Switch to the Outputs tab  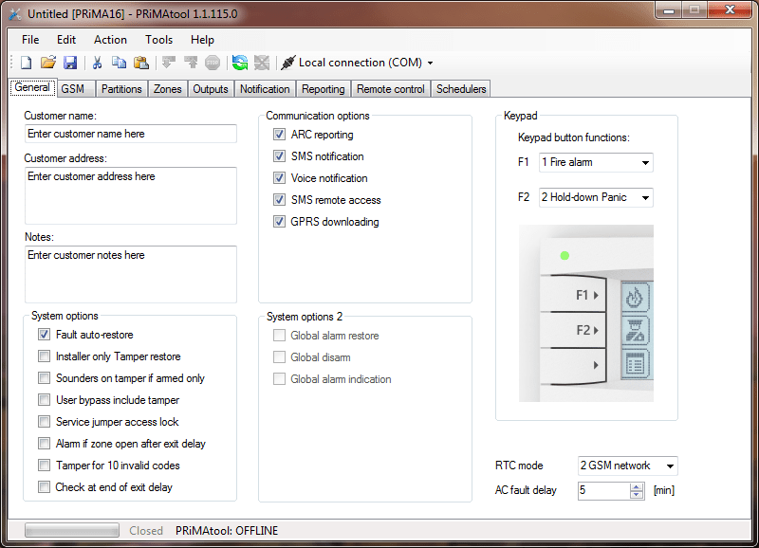pyautogui.click(x=211, y=89)
